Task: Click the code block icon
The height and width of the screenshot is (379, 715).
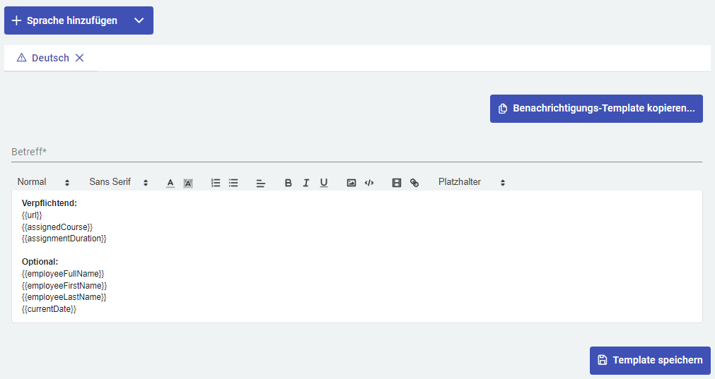Action: (368, 183)
